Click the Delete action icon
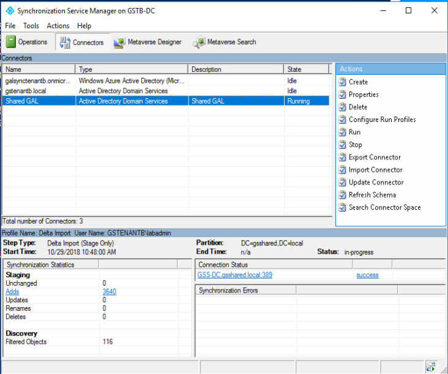The height and width of the screenshot is (374, 448). (343, 107)
